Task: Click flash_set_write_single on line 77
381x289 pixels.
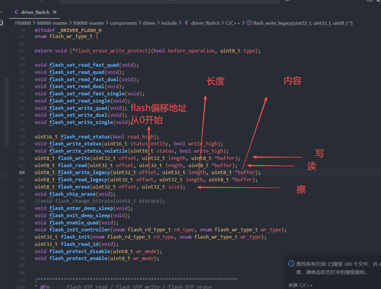Action: (81, 122)
